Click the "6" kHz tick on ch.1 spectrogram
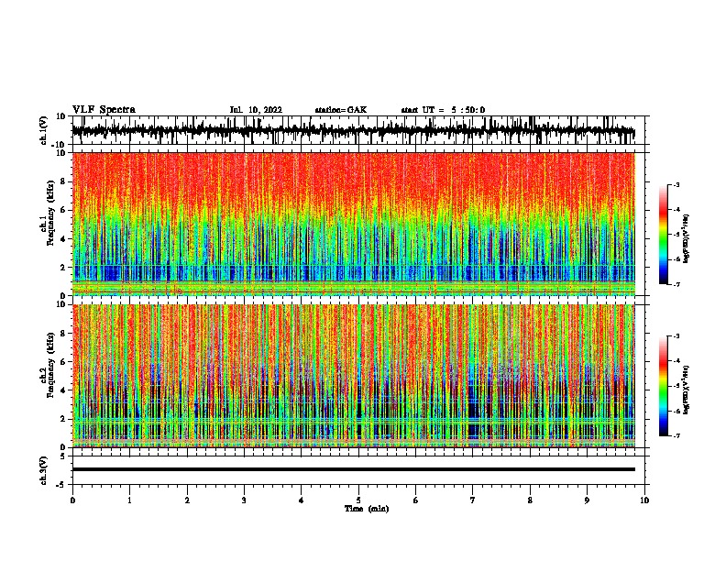This screenshot has height=561, width=726. coord(63,210)
